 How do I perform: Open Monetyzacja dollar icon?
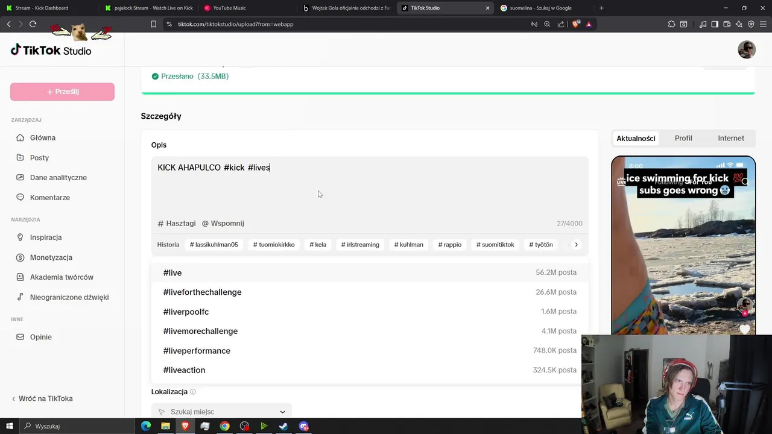click(20, 257)
